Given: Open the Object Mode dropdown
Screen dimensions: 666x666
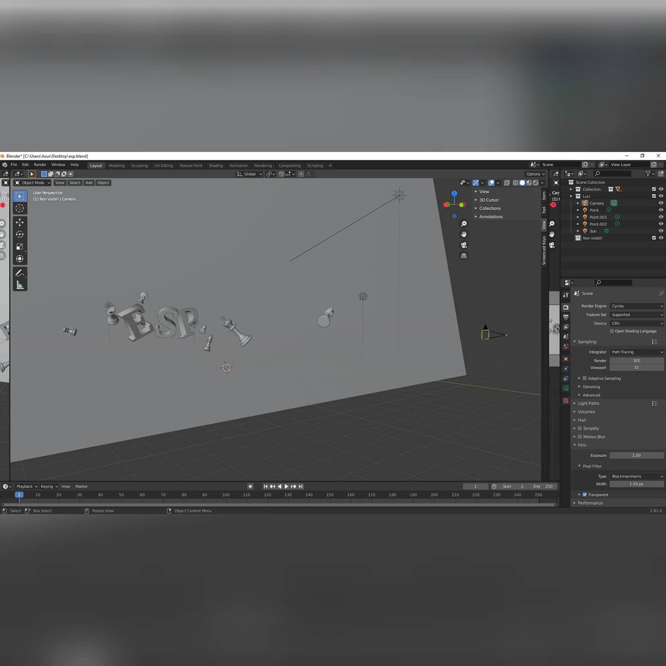Looking at the screenshot, I should 32,183.
